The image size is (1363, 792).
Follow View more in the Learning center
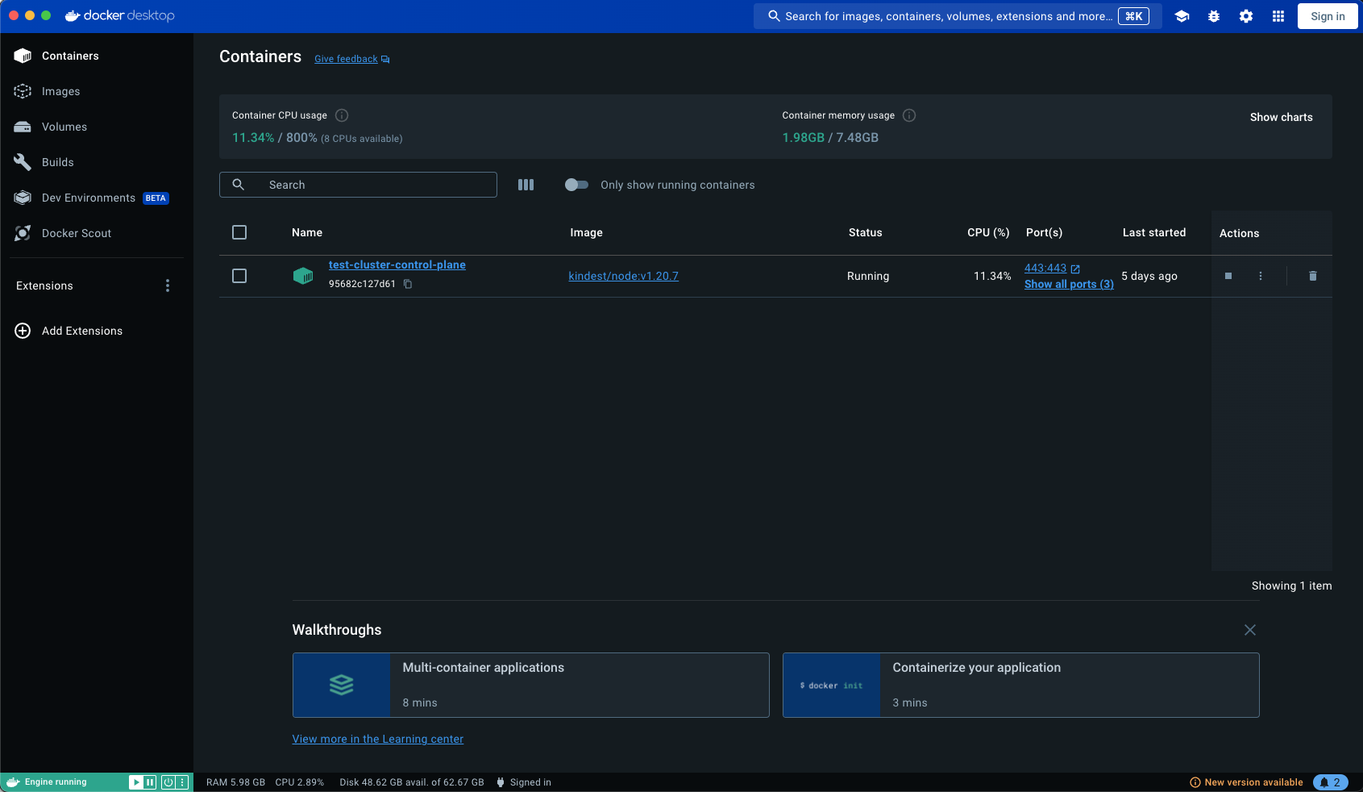(x=377, y=739)
